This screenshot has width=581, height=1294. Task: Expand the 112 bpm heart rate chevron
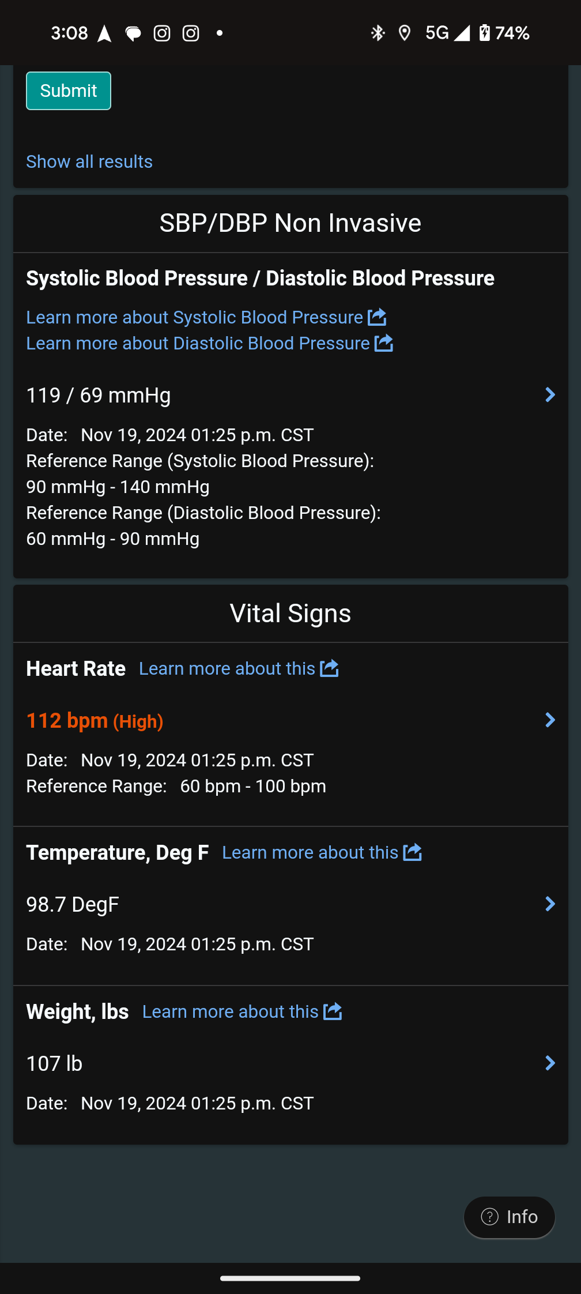pos(550,720)
